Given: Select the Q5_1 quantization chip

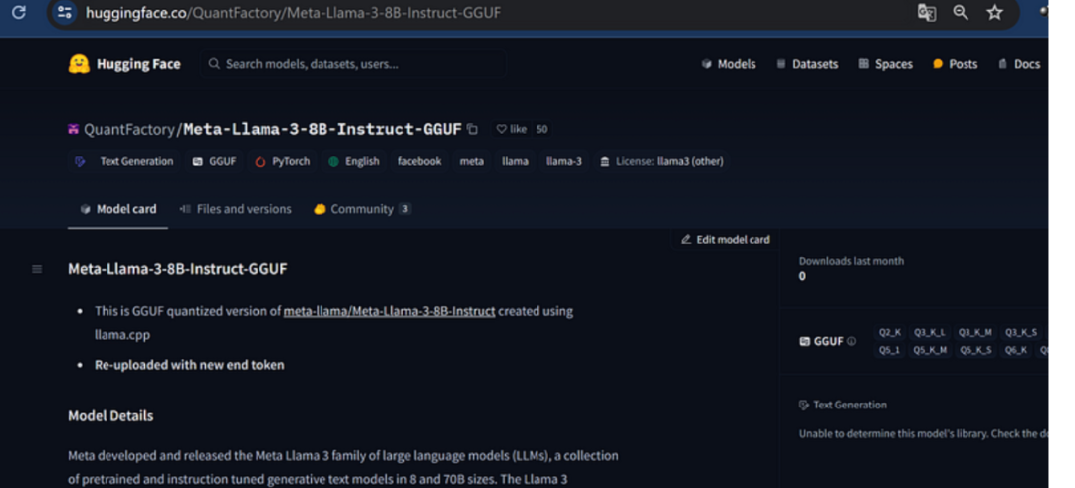Looking at the screenshot, I should pos(889,351).
